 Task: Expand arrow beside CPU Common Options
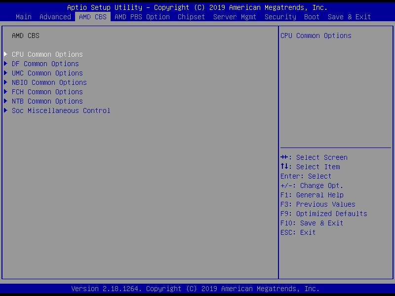pos(5,54)
